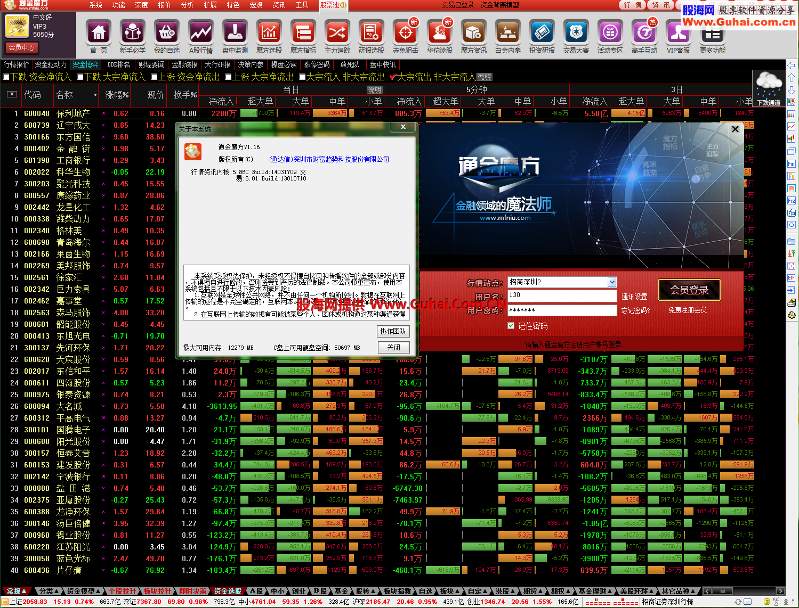Click the 通讯设置 link
Image resolution: width=799 pixels, height=608 pixels.
click(634, 297)
